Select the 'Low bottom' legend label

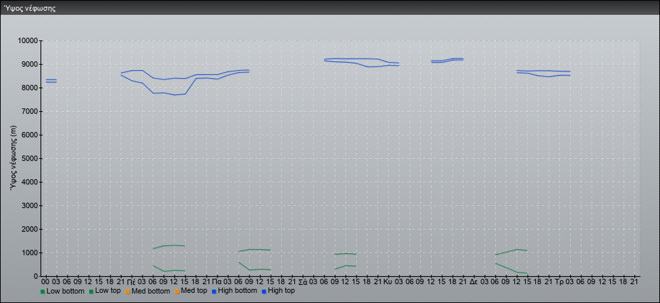pos(65,291)
